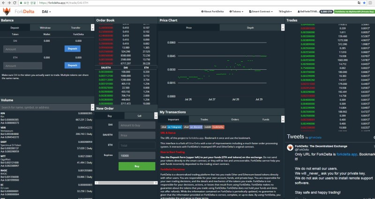Click the green Buy button

137,166
